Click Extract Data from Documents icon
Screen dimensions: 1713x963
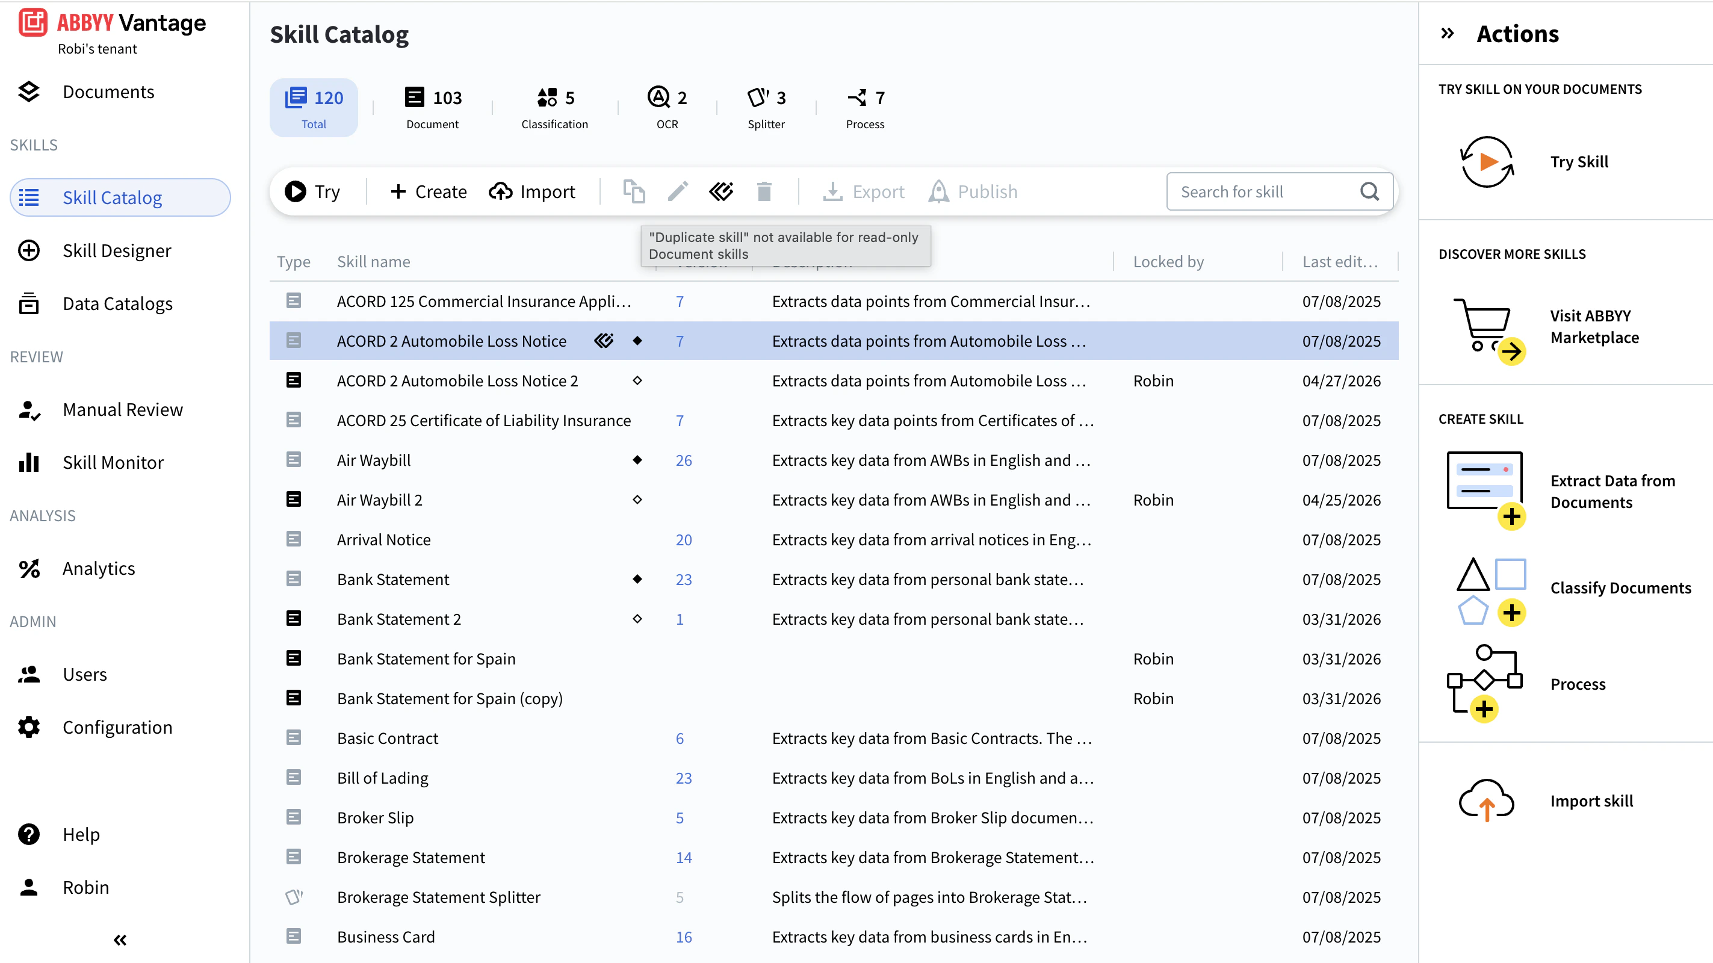tap(1486, 490)
